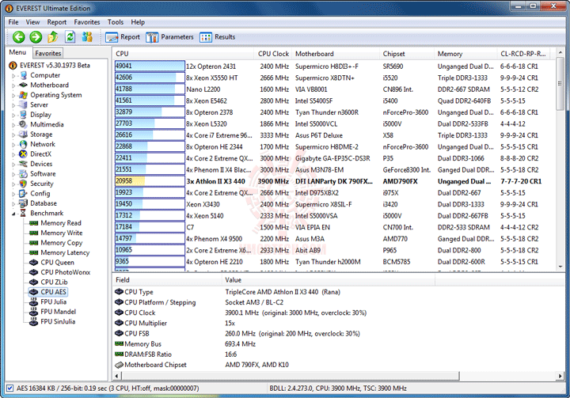Click the horizontal scrollbar thumb in details pane
The width and height of the screenshot is (570, 398).
pyautogui.click(x=290, y=376)
